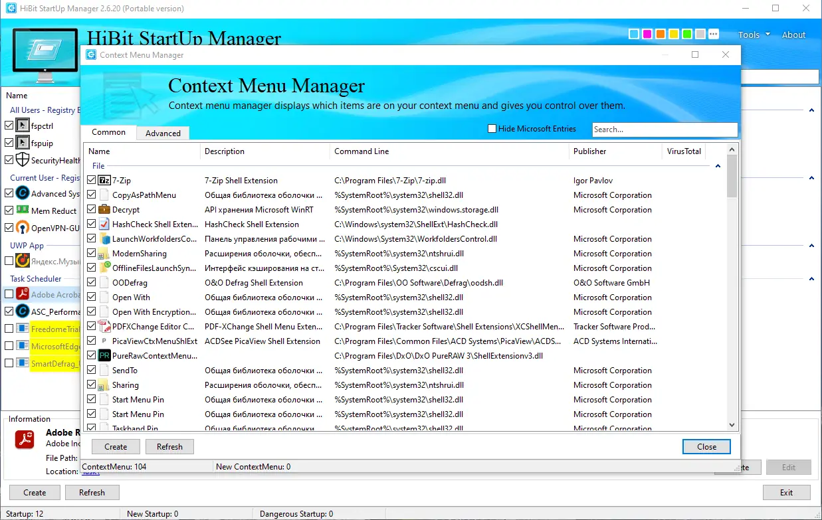Click the large Adobe Reader information icon
The image size is (822, 520).
pyautogui.click(x=25, y=440)
